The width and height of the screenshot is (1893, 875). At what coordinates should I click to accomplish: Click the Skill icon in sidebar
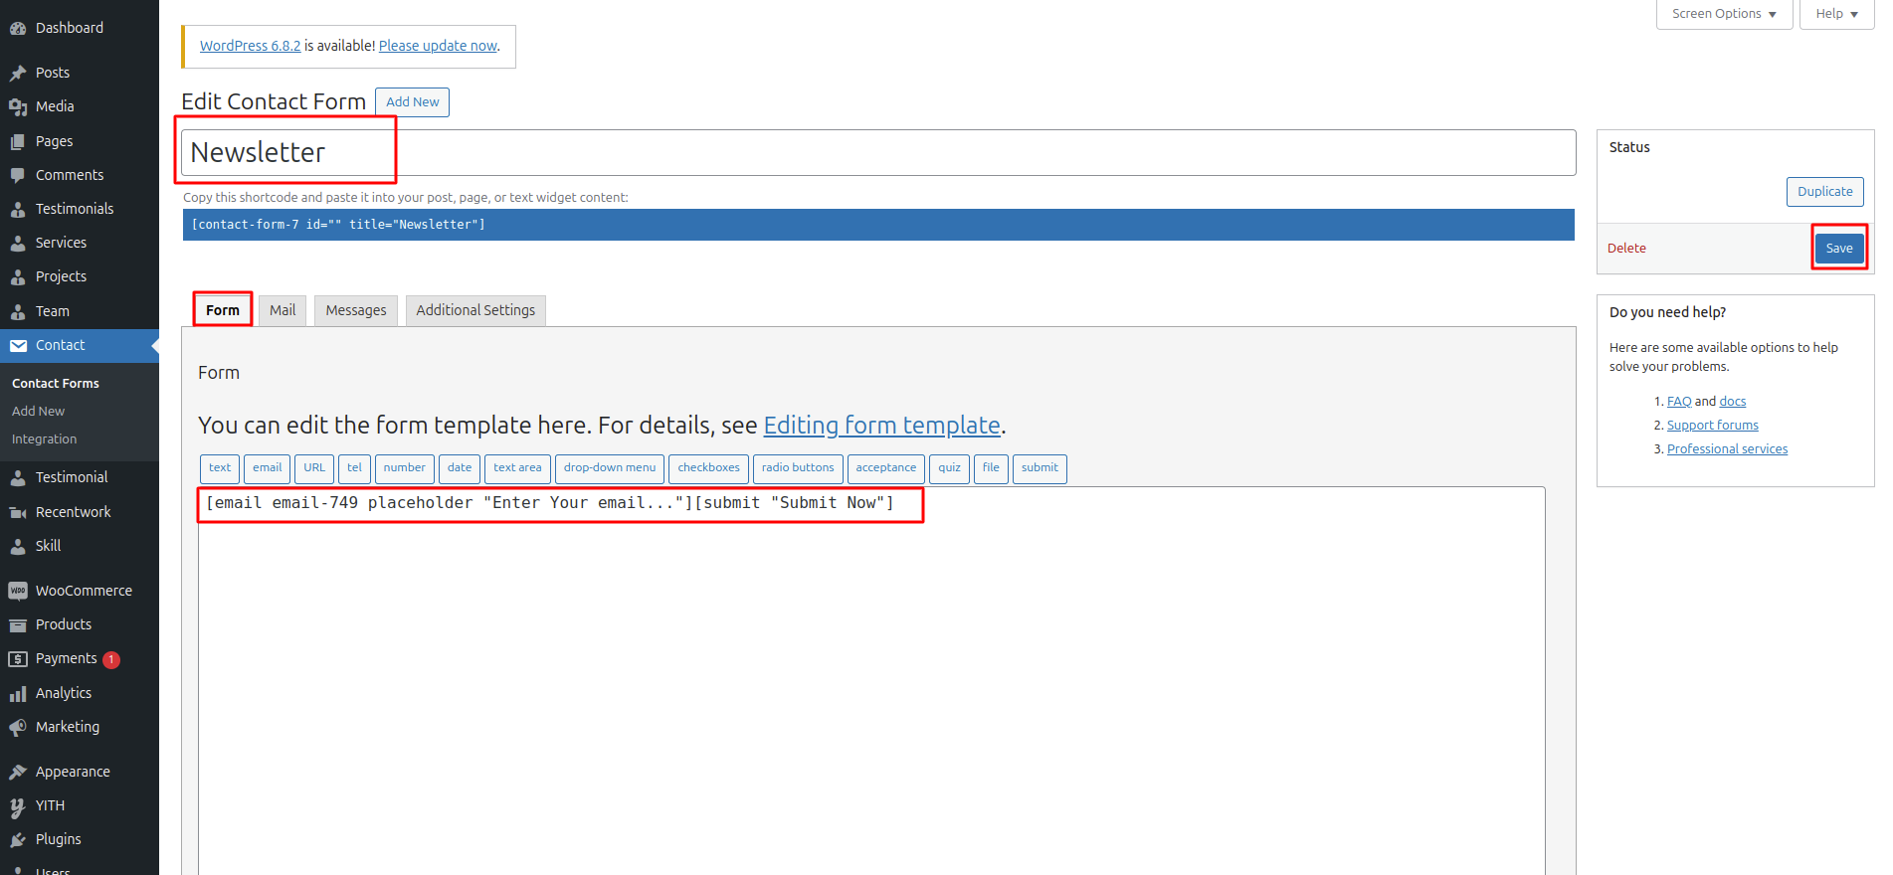pyautogui.click(x=18, y=546)
